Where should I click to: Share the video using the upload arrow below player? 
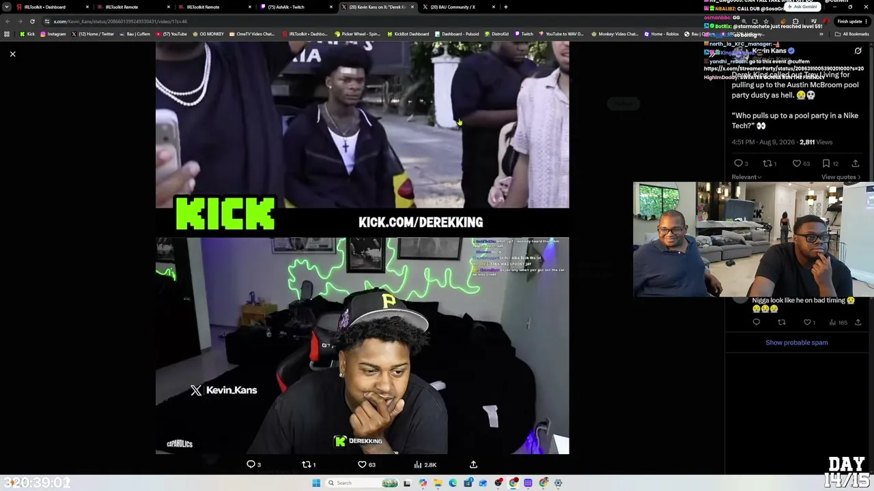coord(473,464)
